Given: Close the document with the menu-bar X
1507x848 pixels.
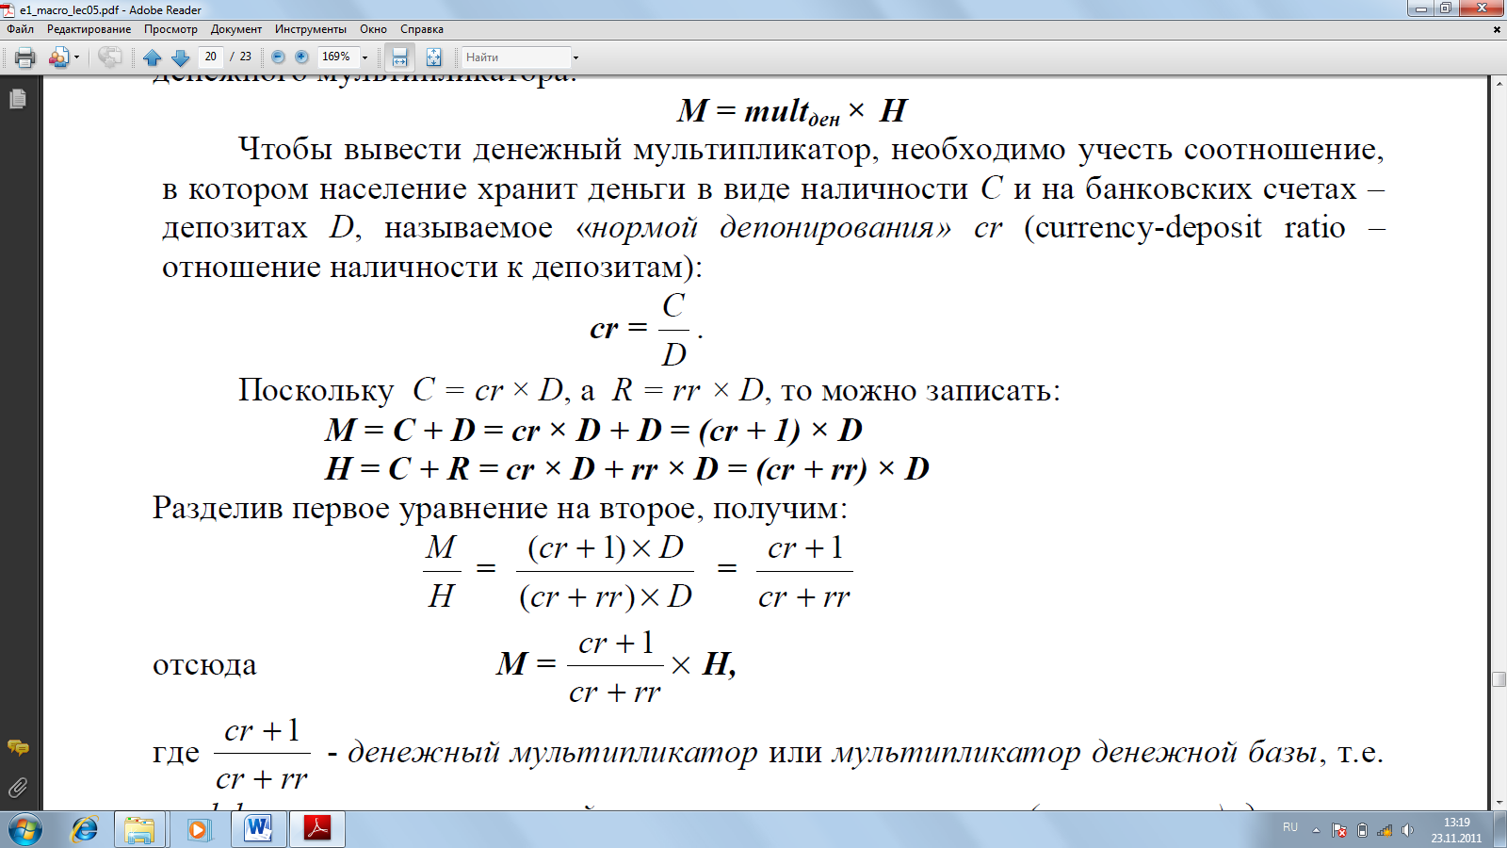Looking at the screenshot, I should click(1497, 29).
